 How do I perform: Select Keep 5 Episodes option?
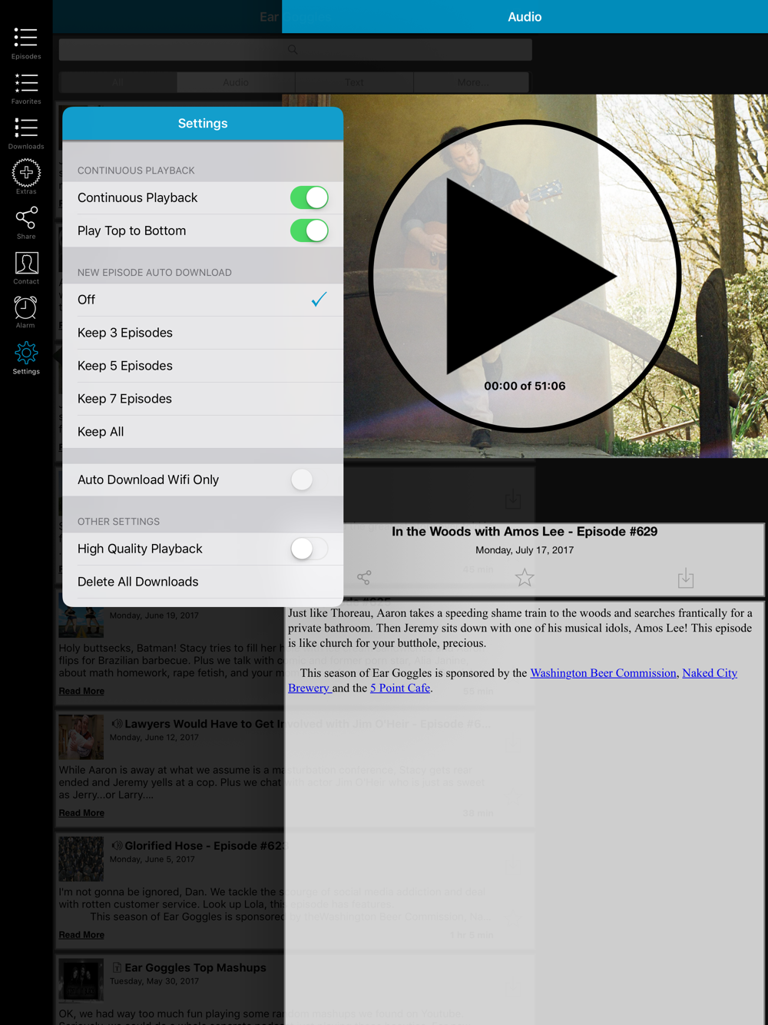point(203,366)
